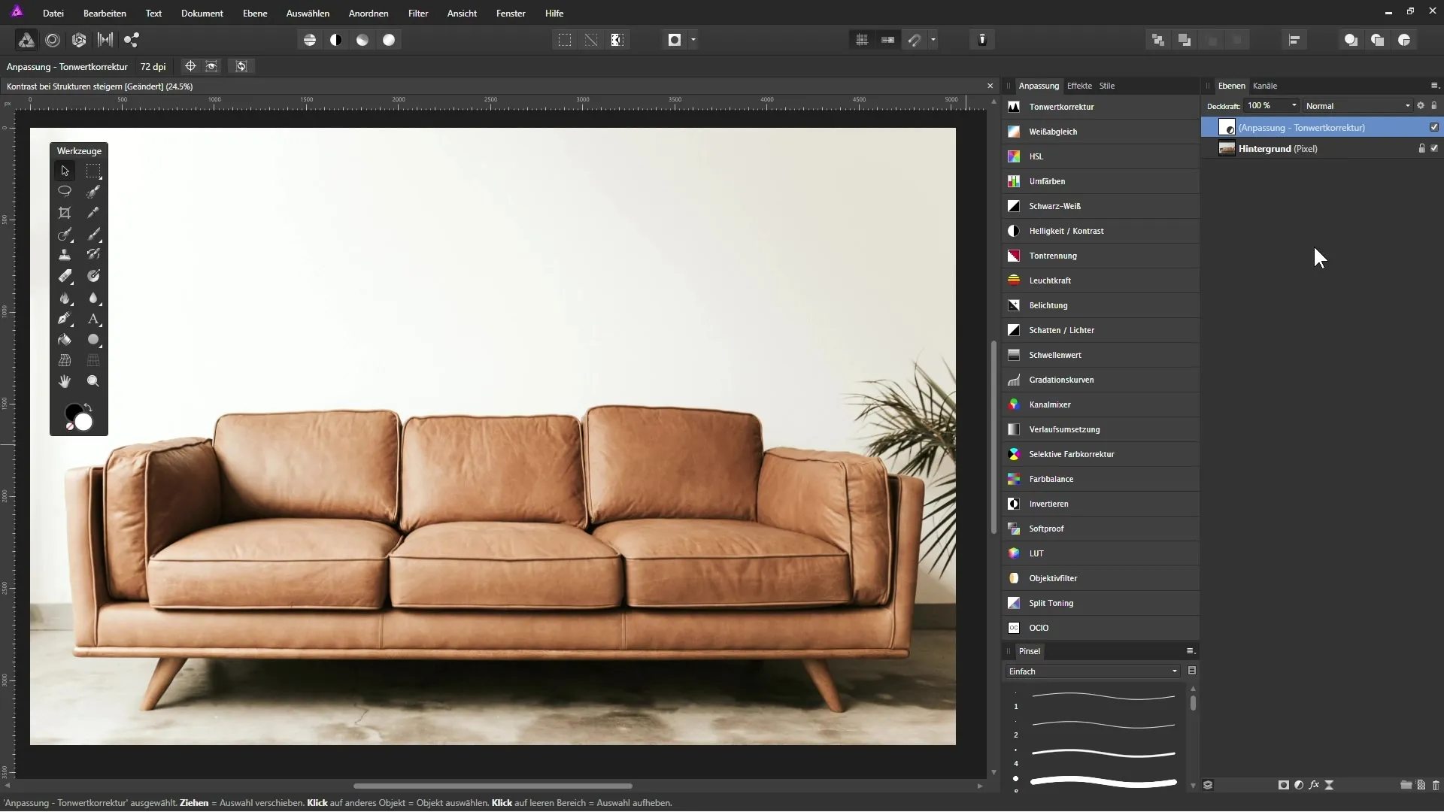1444x812 pixels.
Task: Select the Zoom magnifier tool
Action: tap(93, 382)
